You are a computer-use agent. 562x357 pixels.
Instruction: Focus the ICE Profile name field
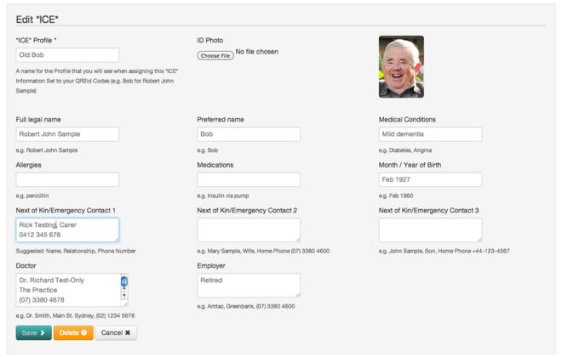pyautogui.click(x=67, y=54)
